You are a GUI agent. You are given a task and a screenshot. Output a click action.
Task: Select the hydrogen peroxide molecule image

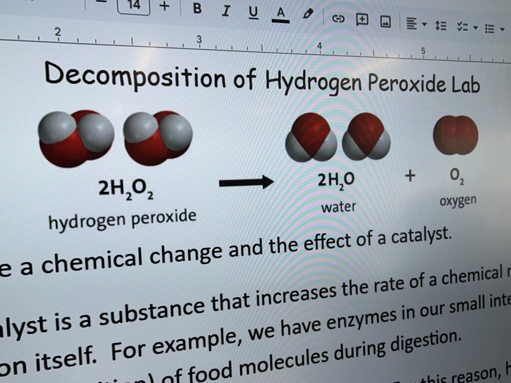pos(115,138)
